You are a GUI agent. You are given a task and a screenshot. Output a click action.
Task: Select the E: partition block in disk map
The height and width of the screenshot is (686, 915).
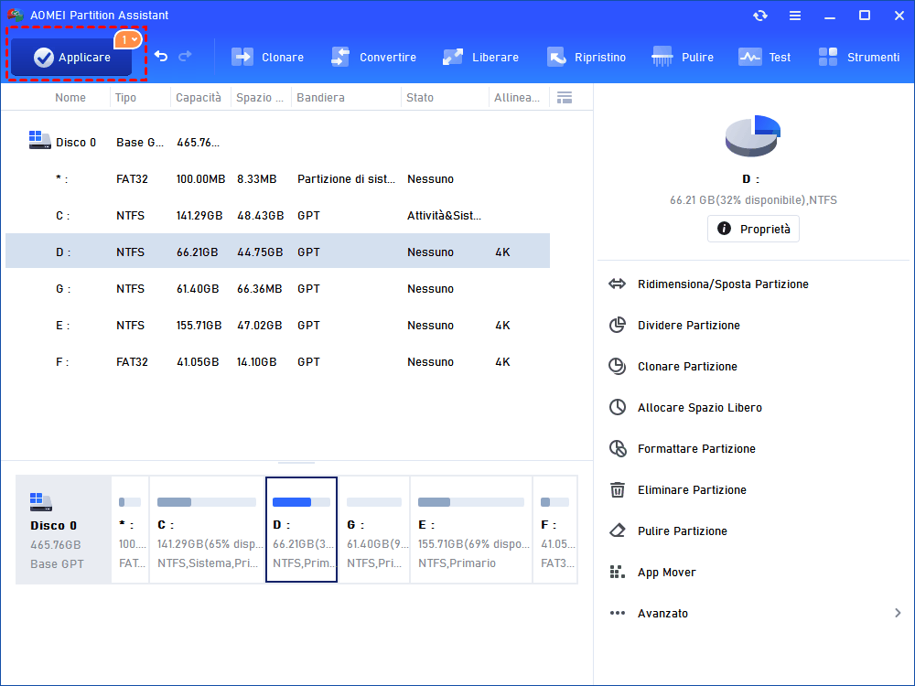[x=470, y=530]
